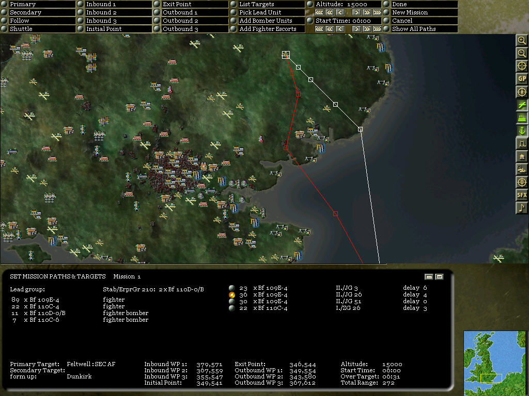Click the "Feltwell : SEC AF" primary target text

(x=91, y=364)
